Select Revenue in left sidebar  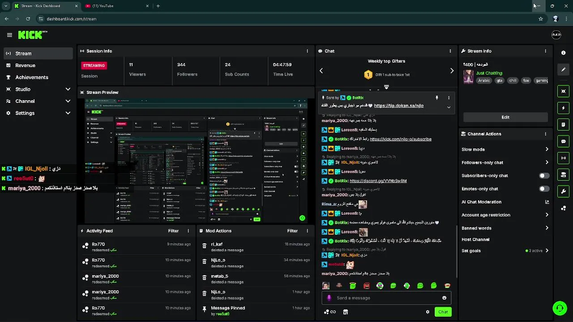pos(38,65)
